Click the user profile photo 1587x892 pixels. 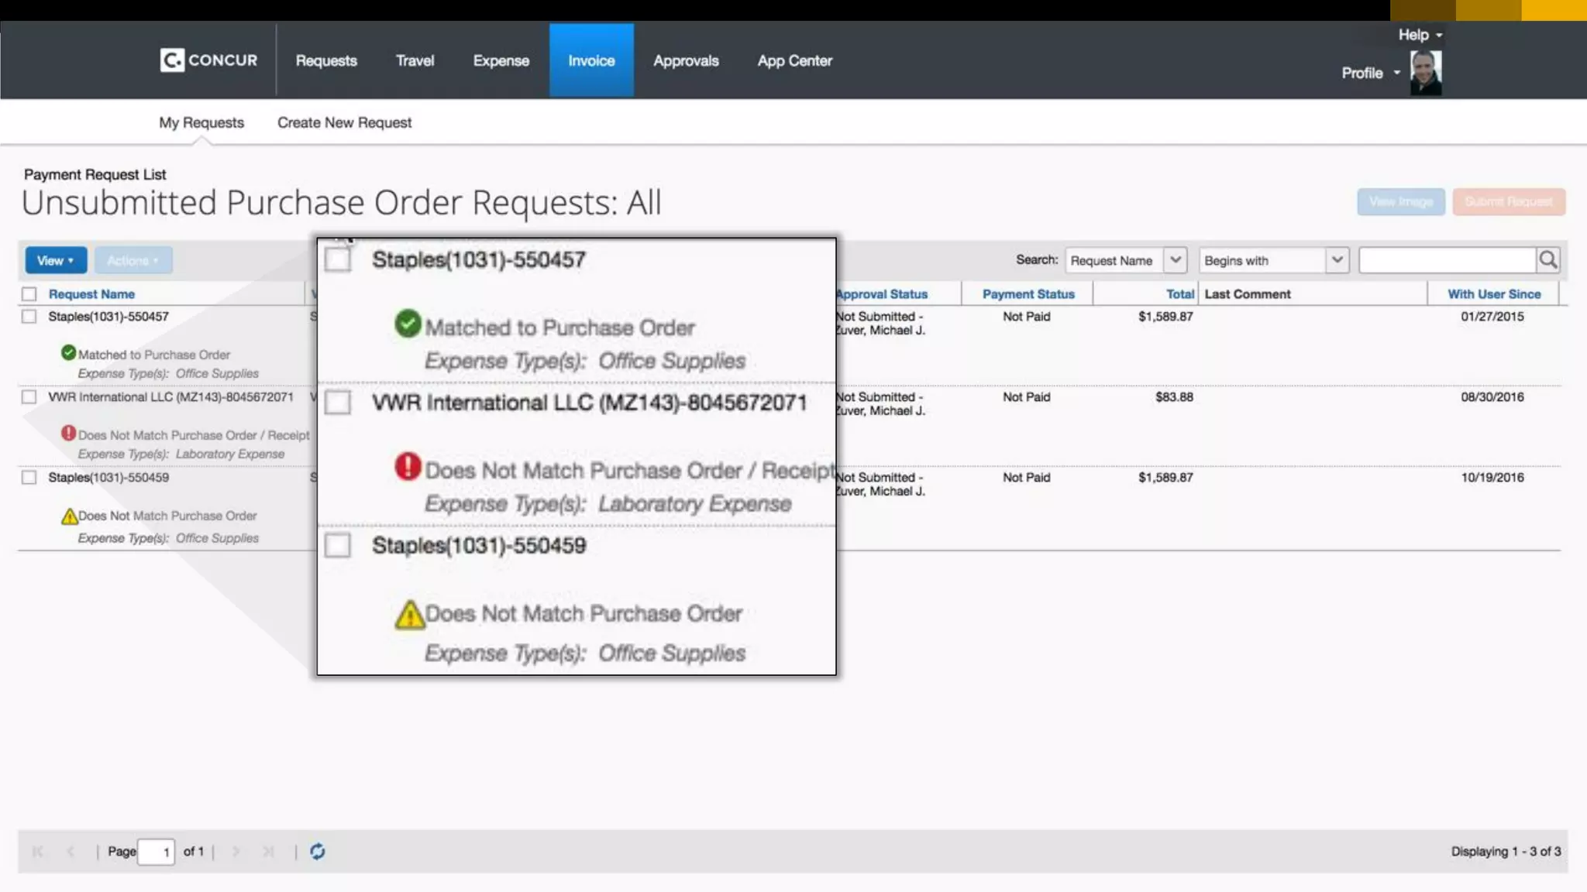tap(1425, 73)
